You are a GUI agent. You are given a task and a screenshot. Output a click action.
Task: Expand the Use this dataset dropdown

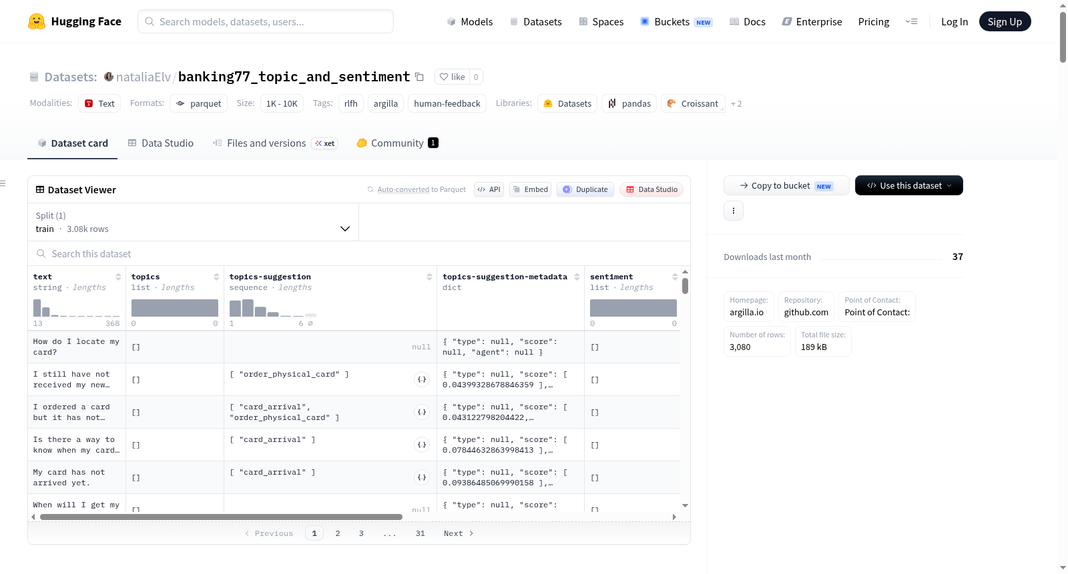909,185
